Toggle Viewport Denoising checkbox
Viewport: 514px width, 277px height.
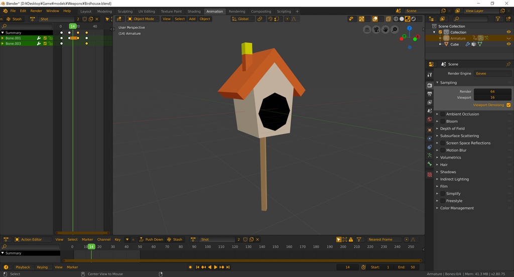[508, 105]
